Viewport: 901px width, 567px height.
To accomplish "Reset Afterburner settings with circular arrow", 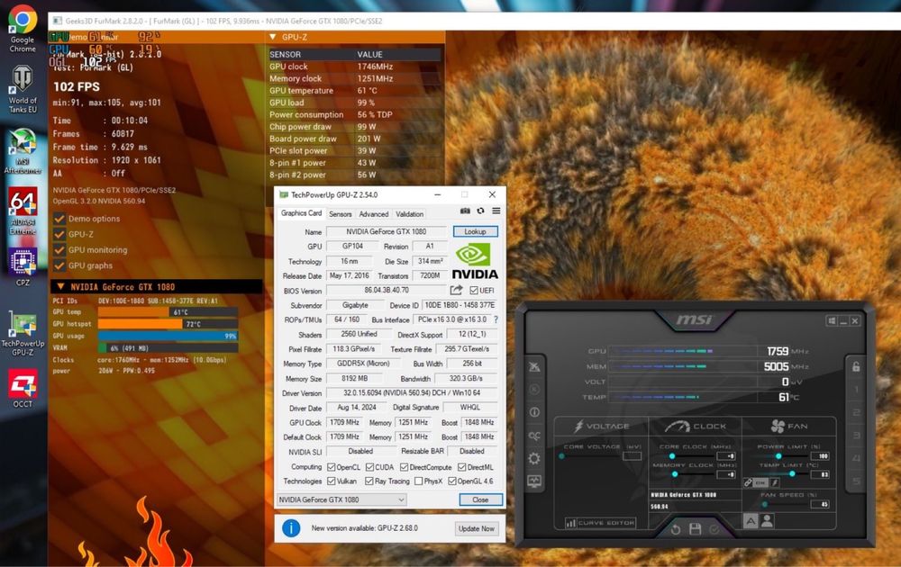I will point(676,529).
